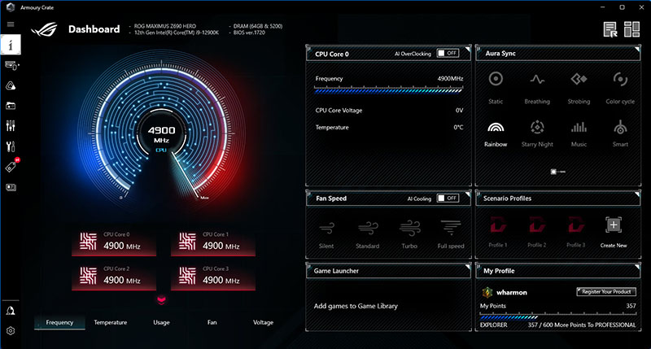Click the CPU Core 0 frequency card

[x=114, y=242]
